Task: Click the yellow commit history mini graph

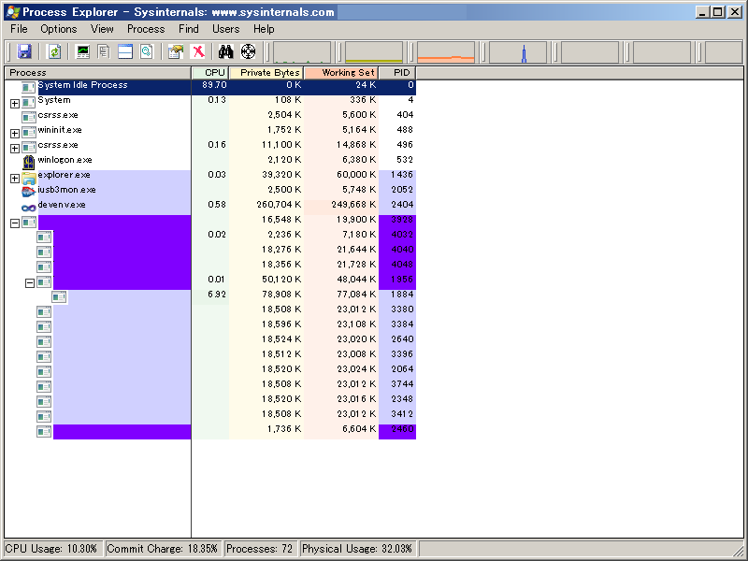Action: (374, 52)
